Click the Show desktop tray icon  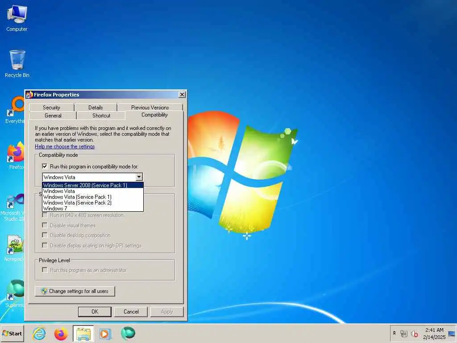click(452, 333)
